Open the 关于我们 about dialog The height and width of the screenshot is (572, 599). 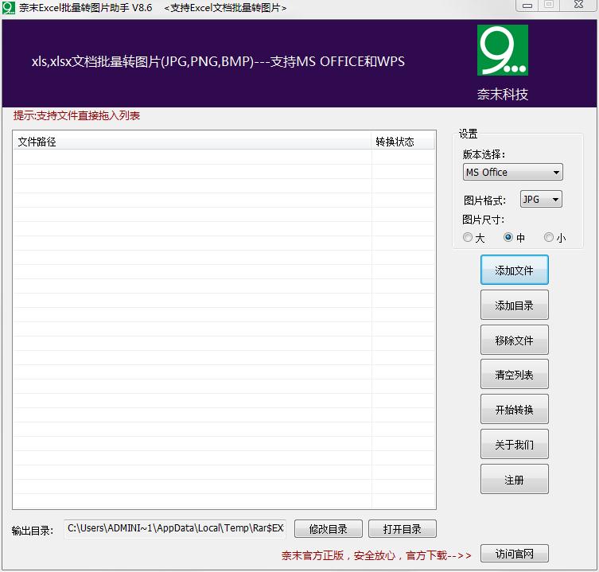[x=514, y=445]
